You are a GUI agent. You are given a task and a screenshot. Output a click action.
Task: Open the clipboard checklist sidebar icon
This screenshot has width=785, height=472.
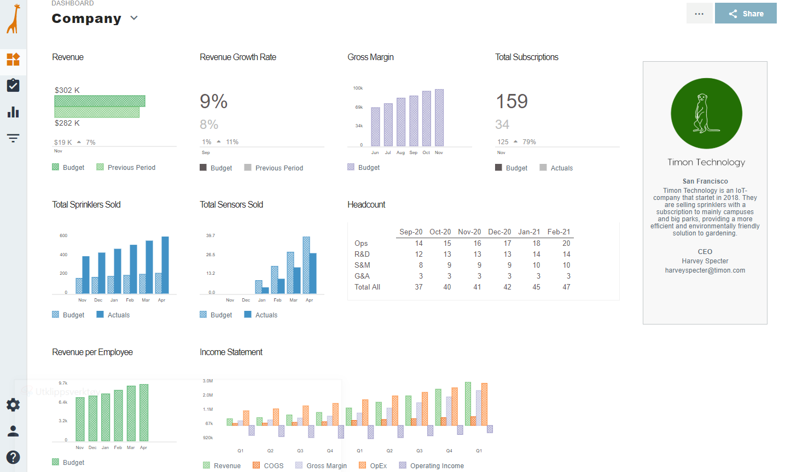tap(13, 85)
